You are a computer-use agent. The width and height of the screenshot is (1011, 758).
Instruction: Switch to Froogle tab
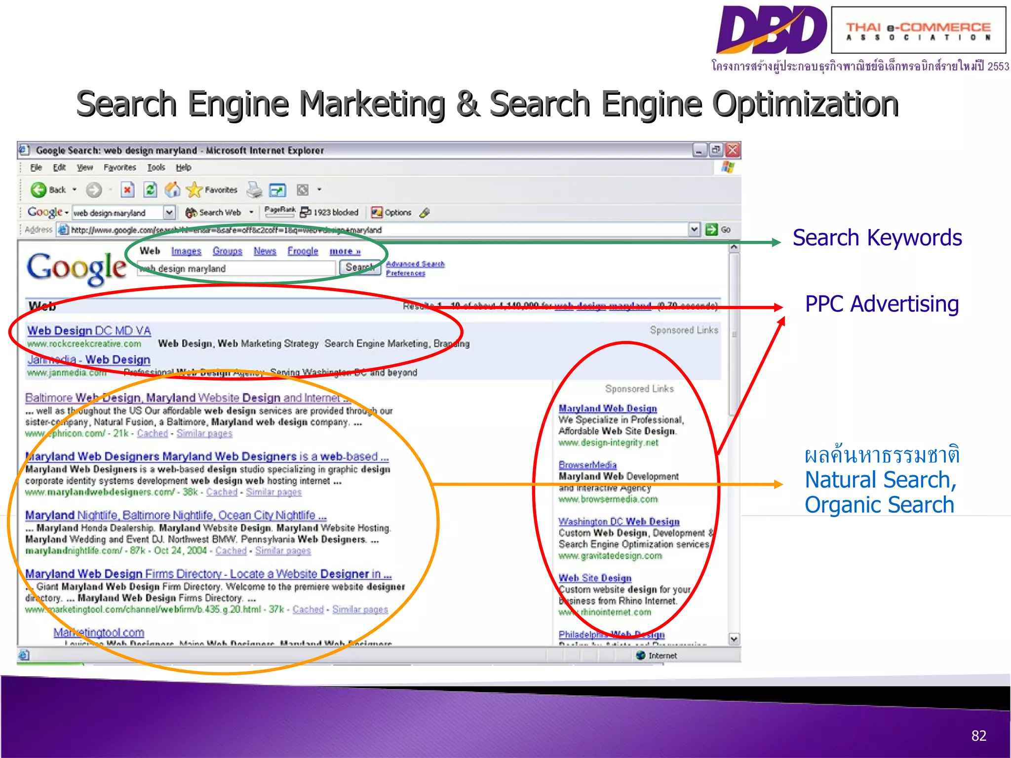click(x=303, y=251)
